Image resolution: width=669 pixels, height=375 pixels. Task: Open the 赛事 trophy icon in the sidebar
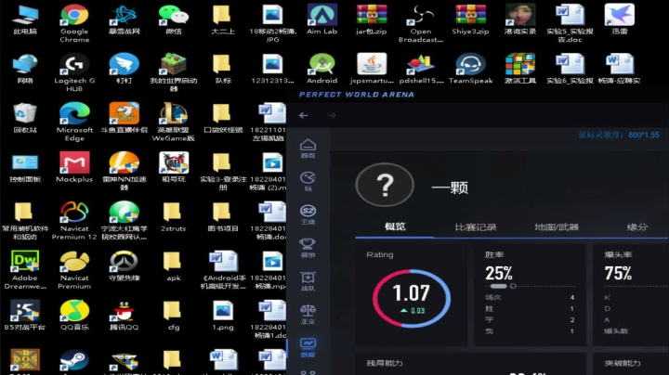[x=308, y=248]
